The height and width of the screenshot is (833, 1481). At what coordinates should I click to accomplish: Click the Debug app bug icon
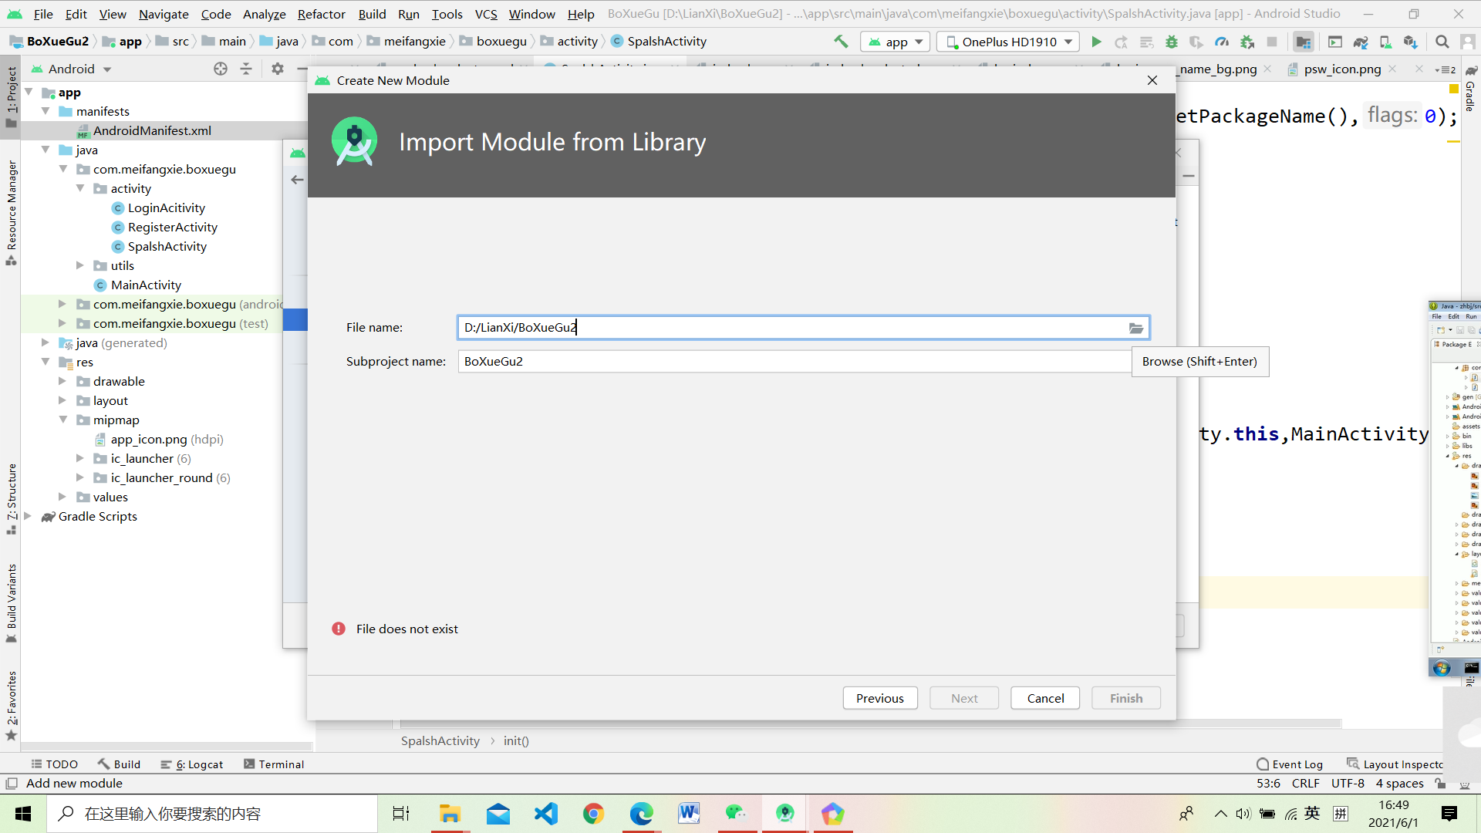pos(1172,42)
